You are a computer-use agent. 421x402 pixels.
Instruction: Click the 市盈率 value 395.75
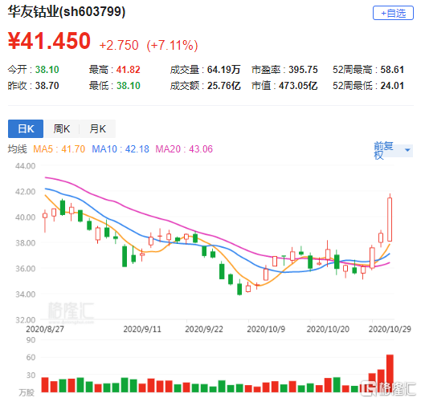pyautogui.click(x=303, y=70)
